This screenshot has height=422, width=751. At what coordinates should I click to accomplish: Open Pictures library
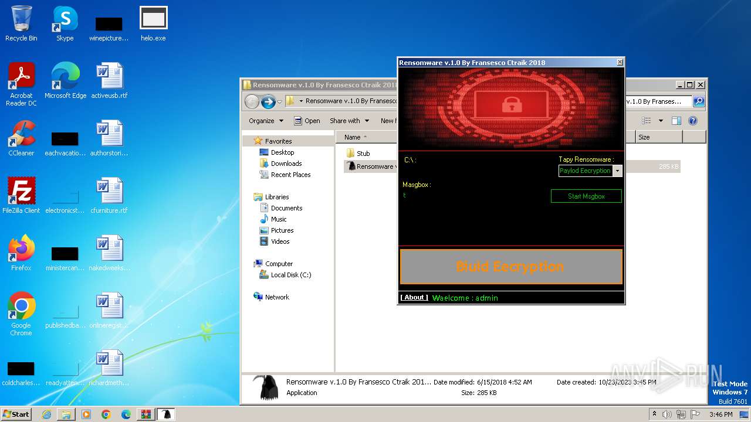[277, 230]
